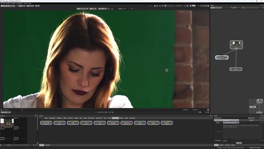The width and height of the screenshot is (264, 149).
Task: Switch to the Timeline tab
Action: [x=48, y=145]
